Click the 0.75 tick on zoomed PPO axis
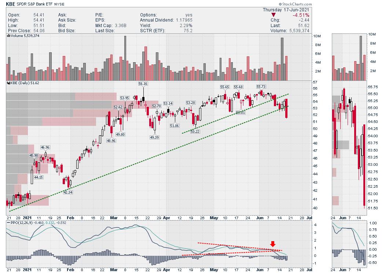Image resolution: width=385 pixels, height=273 pixels. [373, 229]
